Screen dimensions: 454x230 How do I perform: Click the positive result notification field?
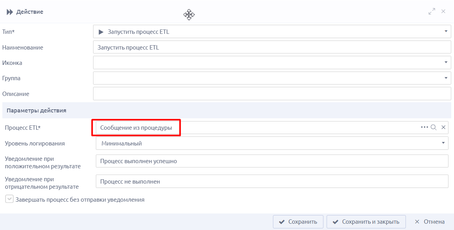pos(272,161)
